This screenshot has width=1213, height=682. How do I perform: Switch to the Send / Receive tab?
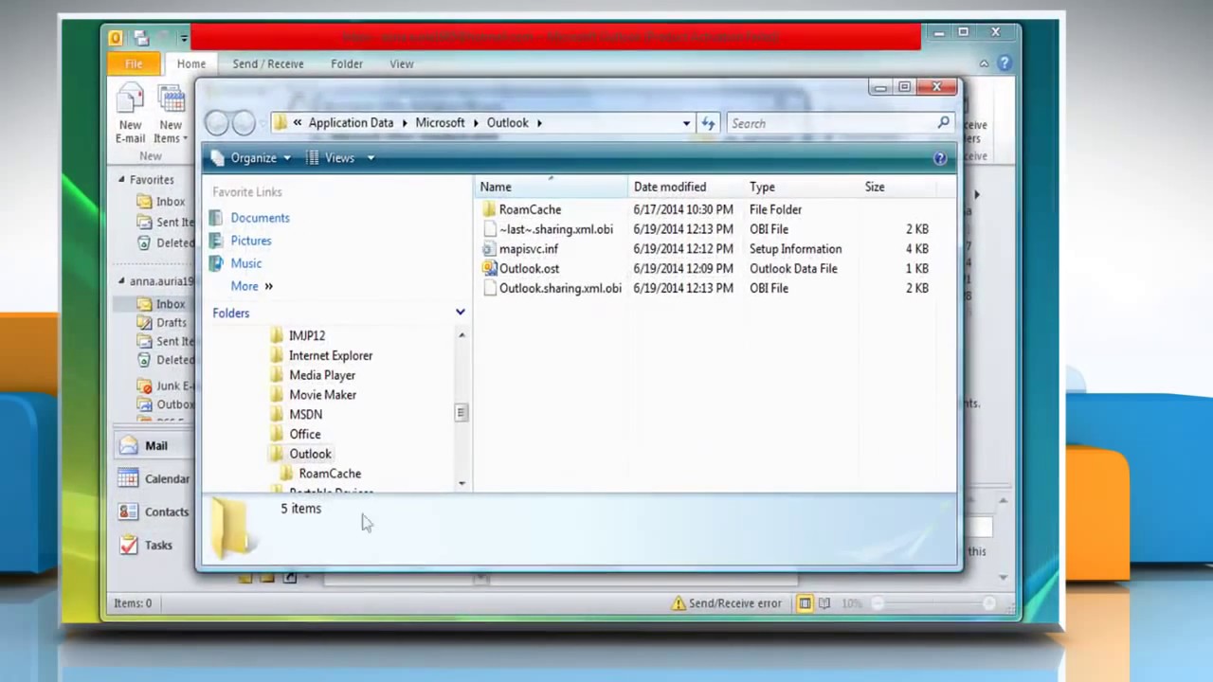[x=268, y=64]
